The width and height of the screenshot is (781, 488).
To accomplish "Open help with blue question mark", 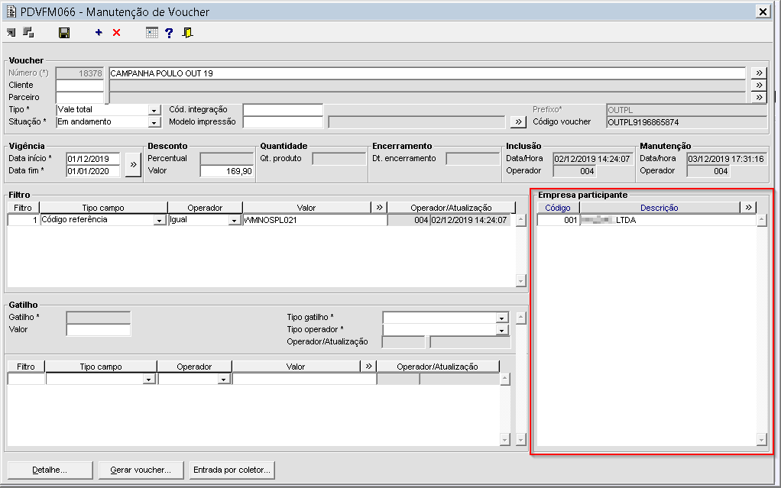I will (x=170, y=33).
